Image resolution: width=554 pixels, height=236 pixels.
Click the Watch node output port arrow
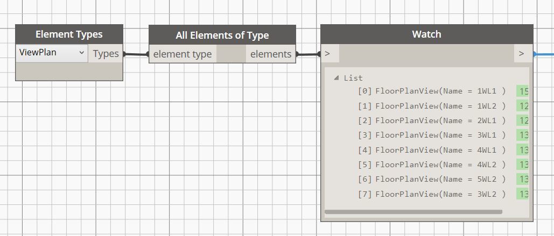click(x=521, y=54)
